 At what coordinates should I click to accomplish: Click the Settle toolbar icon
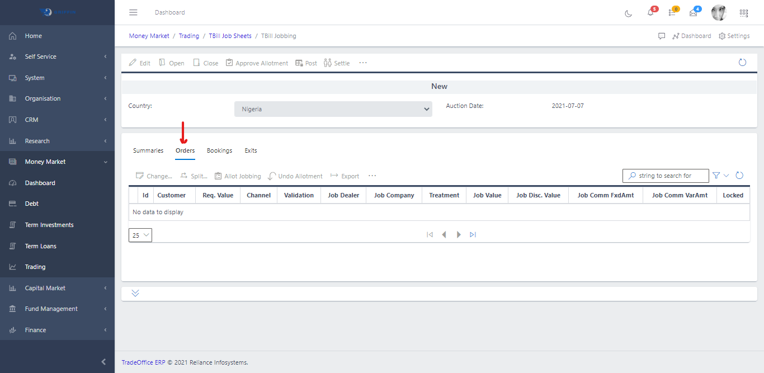pos(337,63)
